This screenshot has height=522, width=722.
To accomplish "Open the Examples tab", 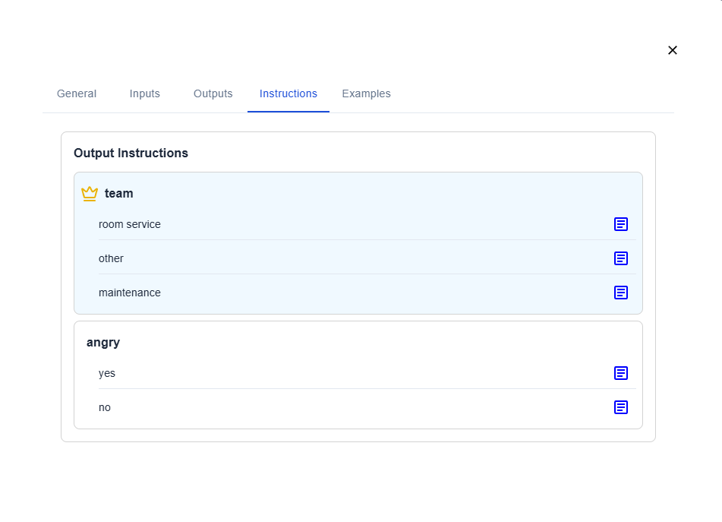I will (x=366, y=93).
